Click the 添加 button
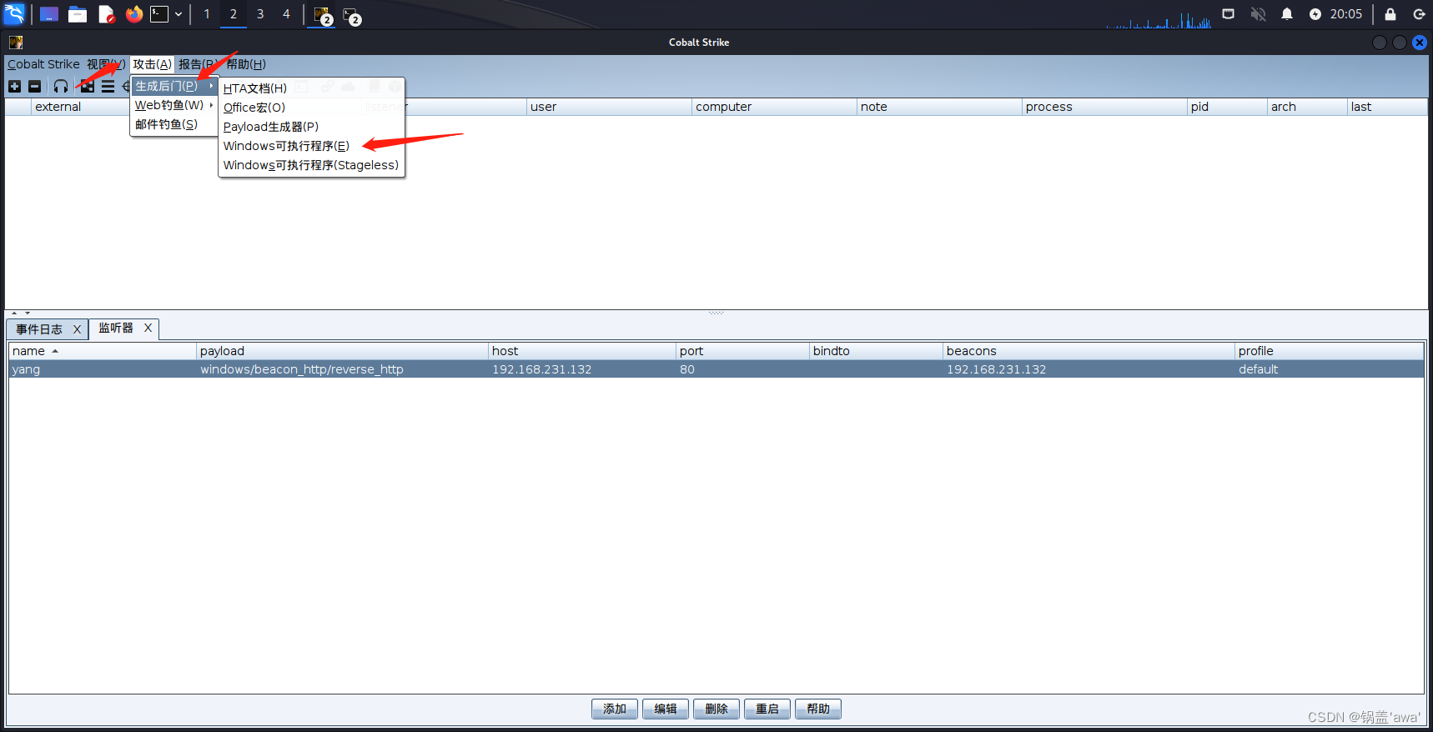This screenshot has height=732, width=1433. pyautogui.click(x=615, y=709)
